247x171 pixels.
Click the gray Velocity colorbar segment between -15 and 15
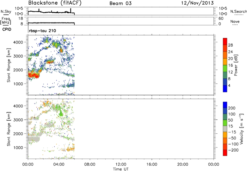pyautogui.click(x=225, y=129)
